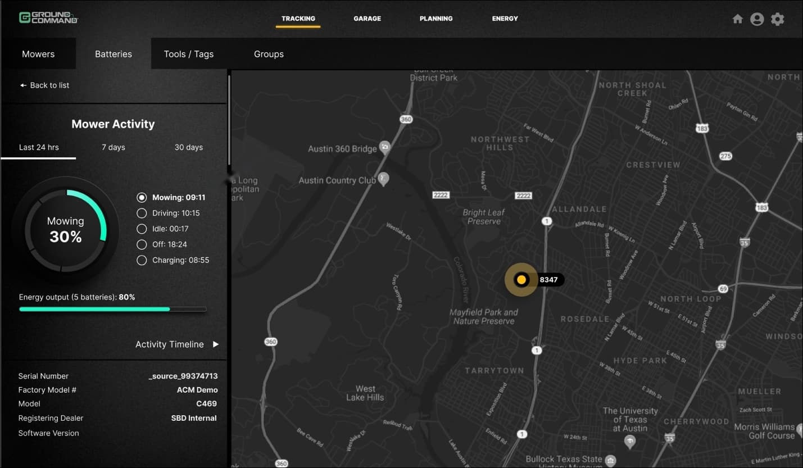The height and width of the screenshot is (468, 803).
Task: Open the home icon
Action: click(738, 19)
